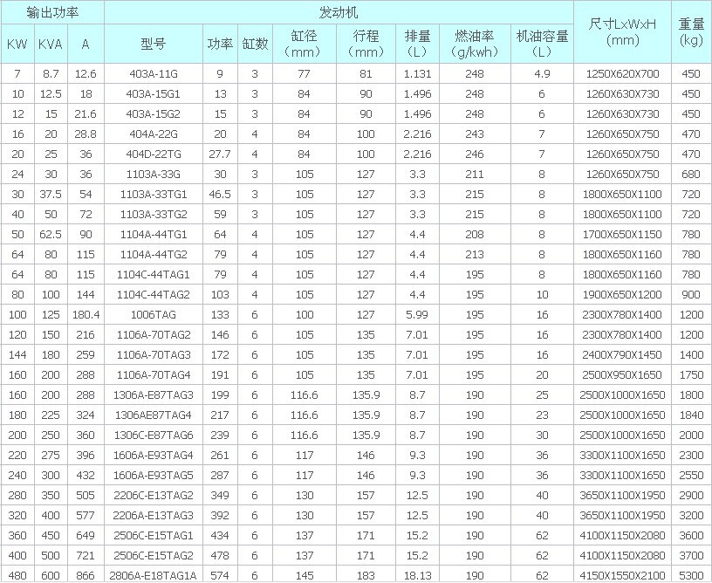Click the 型号 column header

pos(154,44)
